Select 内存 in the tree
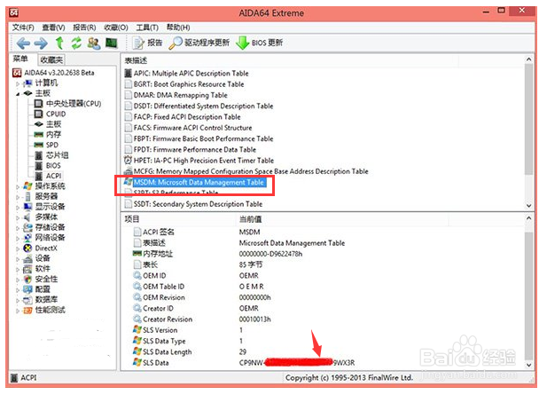 click(x=48, y=135)
